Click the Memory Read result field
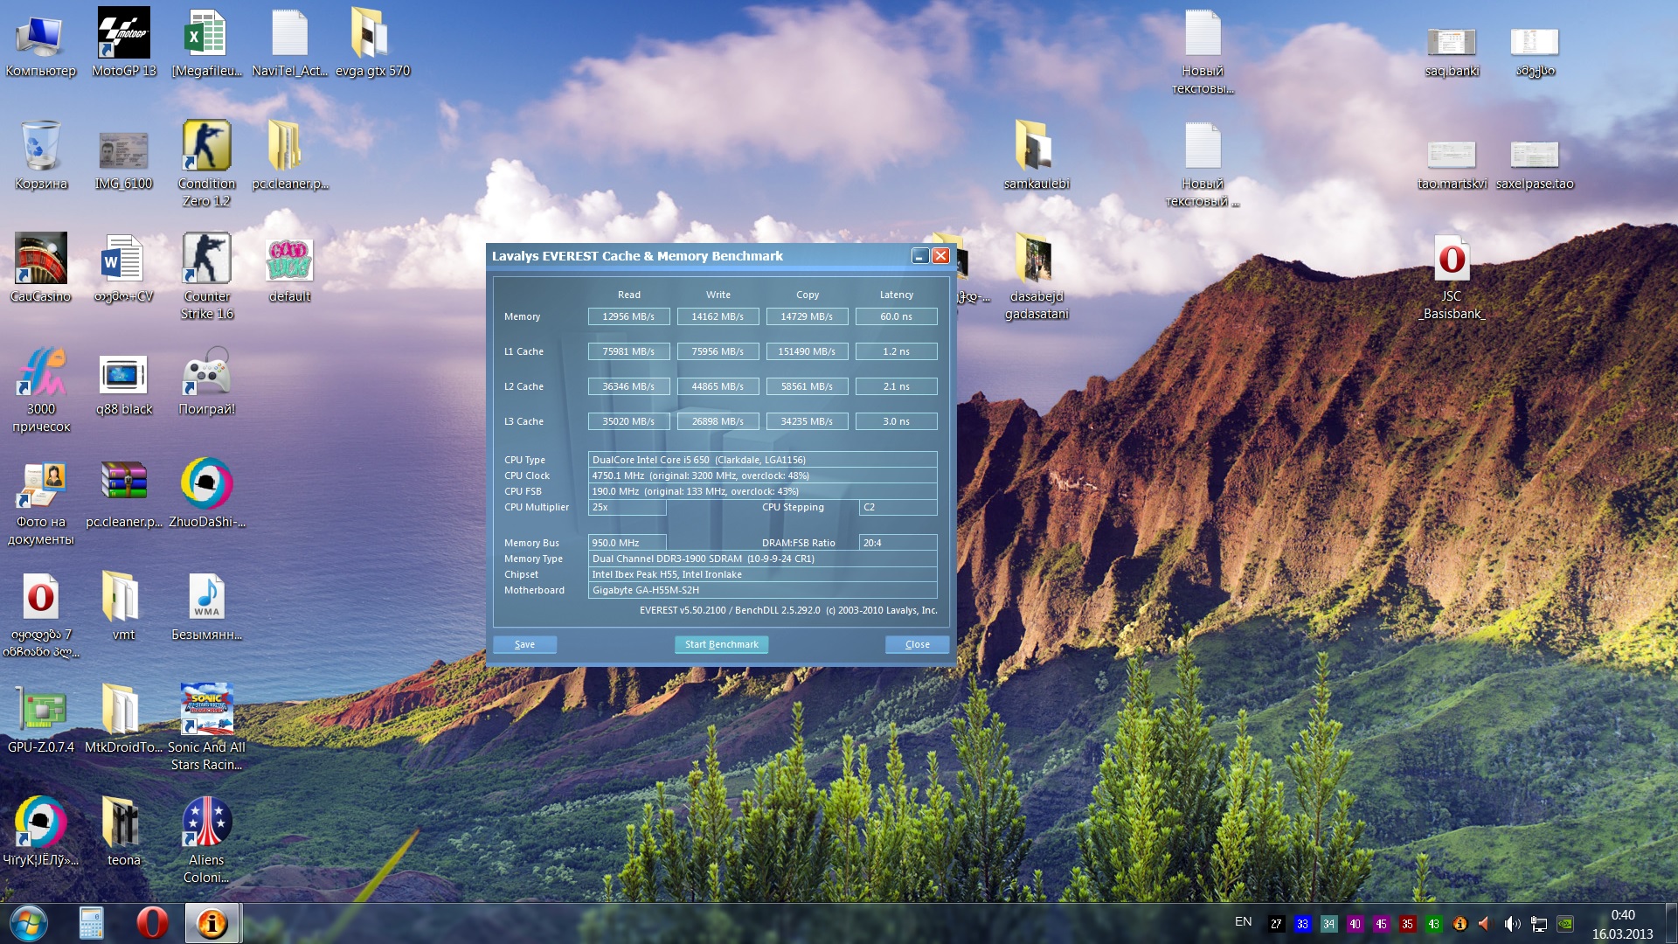The image size is (1678, 944). (629, 316)
